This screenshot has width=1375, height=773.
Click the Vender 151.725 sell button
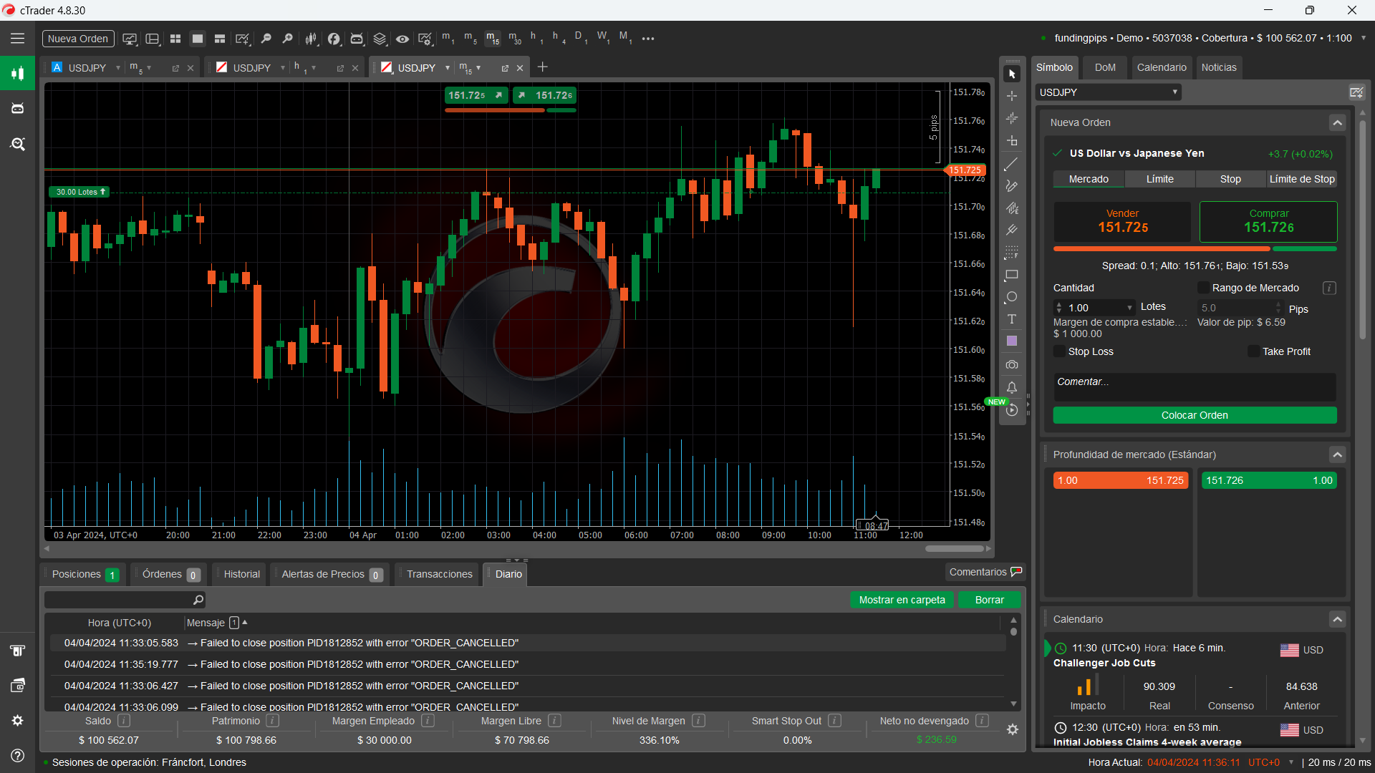point(1122,221)
